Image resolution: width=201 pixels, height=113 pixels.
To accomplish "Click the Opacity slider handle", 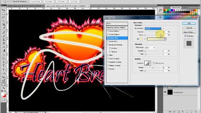I will click(x=156, y=32).
